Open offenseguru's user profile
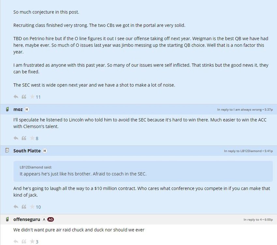 click(x=26, y=220)
